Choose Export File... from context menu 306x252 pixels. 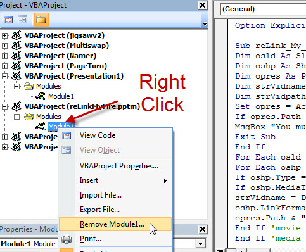115,210
